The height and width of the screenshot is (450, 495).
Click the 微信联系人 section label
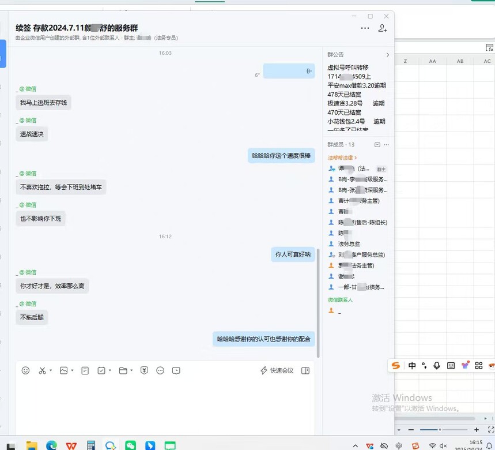click(x=340, y=300)
